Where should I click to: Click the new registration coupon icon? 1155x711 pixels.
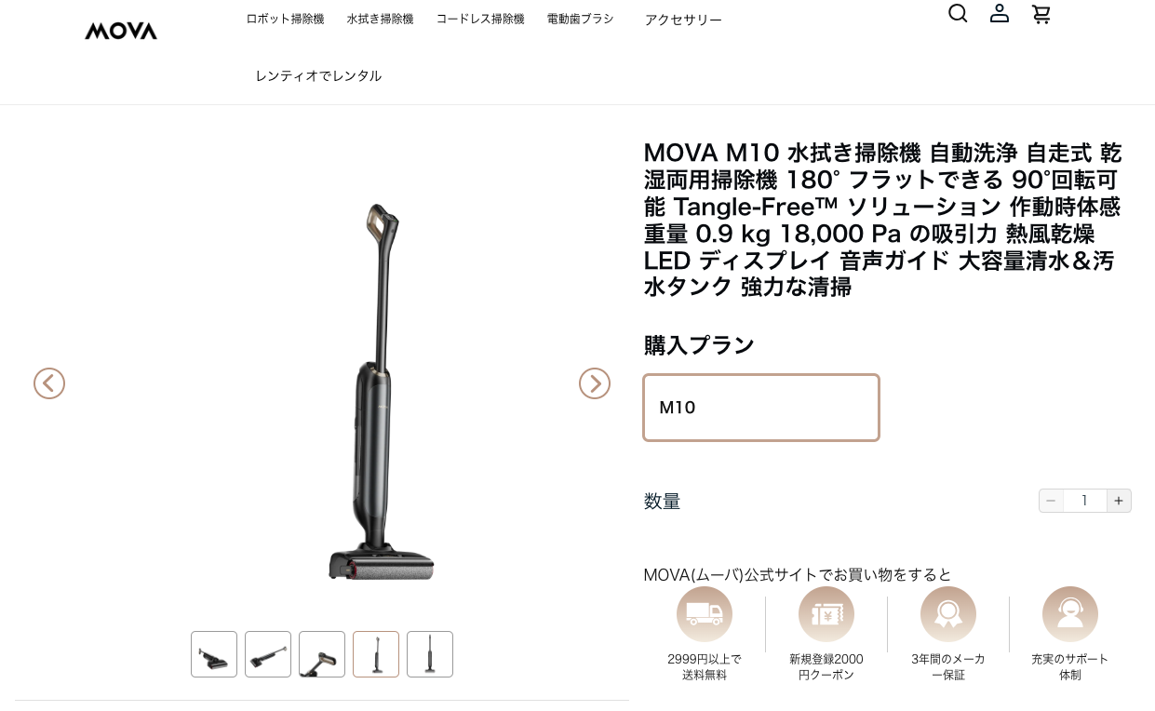click(826, 614)
